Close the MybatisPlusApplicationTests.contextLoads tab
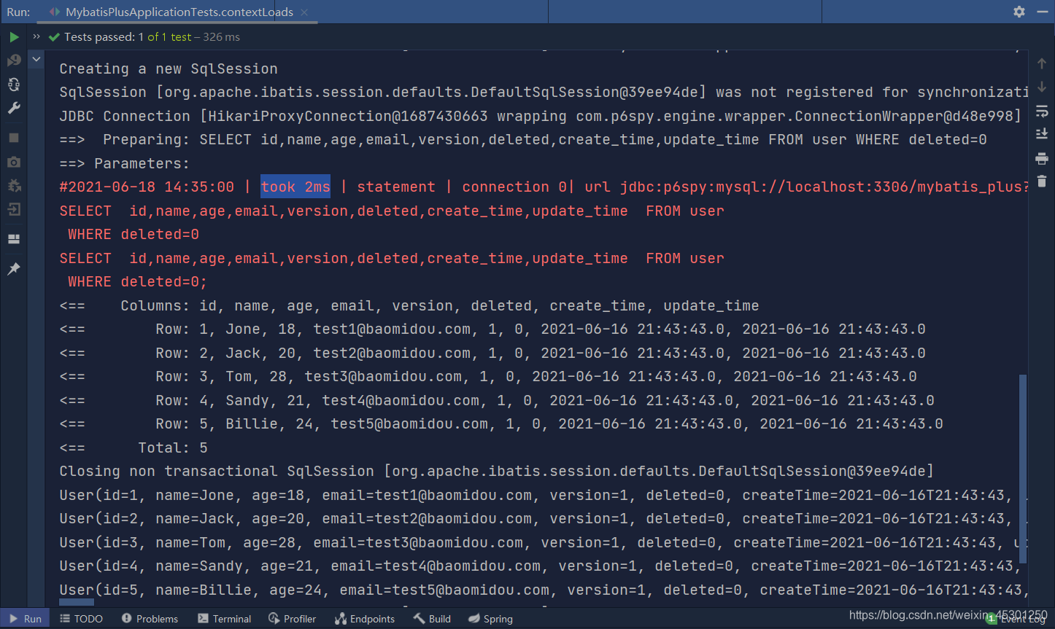Screen dimensions: 1055x629 click(x=304, y=12)
